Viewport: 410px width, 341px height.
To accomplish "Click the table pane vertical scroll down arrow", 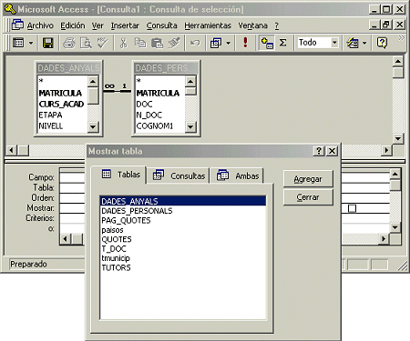I will point(398,138).
